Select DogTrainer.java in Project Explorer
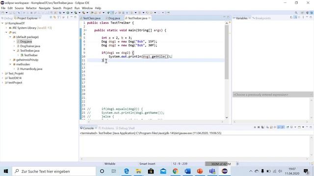This screenshot has width=314, height=176. pyautogui.click(x=30, y=46)
